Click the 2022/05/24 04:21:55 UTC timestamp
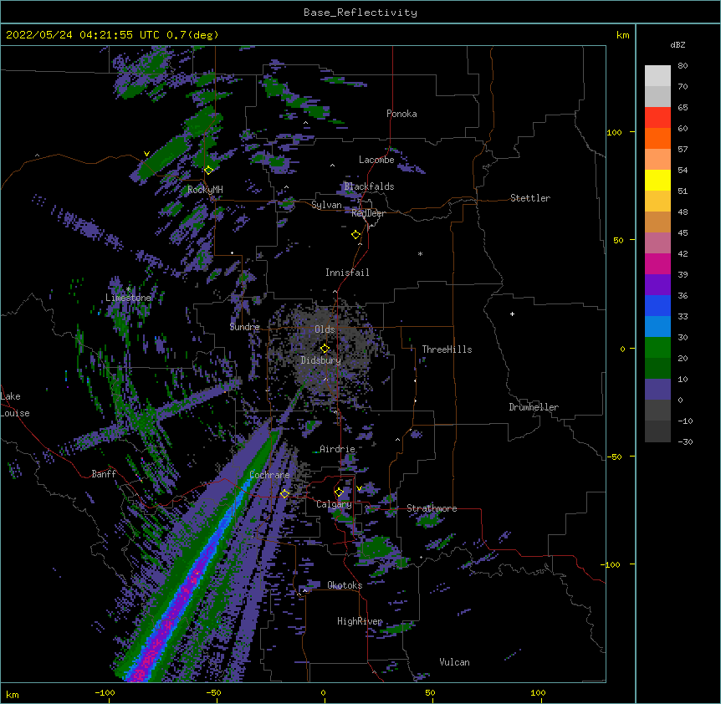The image size is (721, 704). coord(83,35)
